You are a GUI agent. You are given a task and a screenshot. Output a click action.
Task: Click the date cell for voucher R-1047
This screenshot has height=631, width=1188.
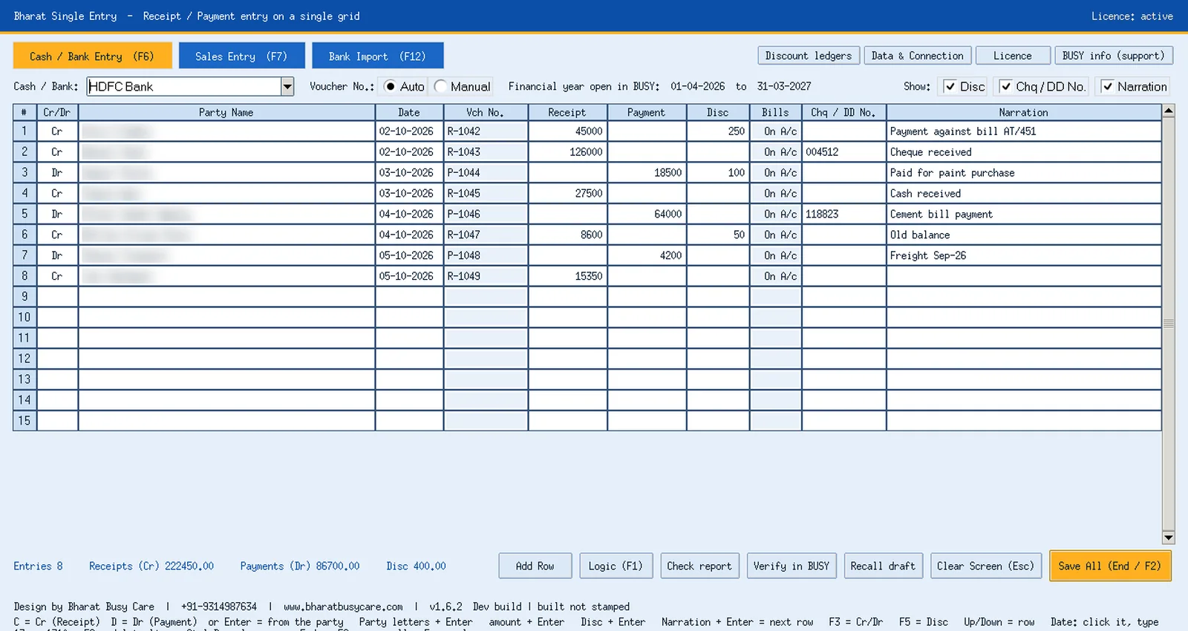coord(409,235)
